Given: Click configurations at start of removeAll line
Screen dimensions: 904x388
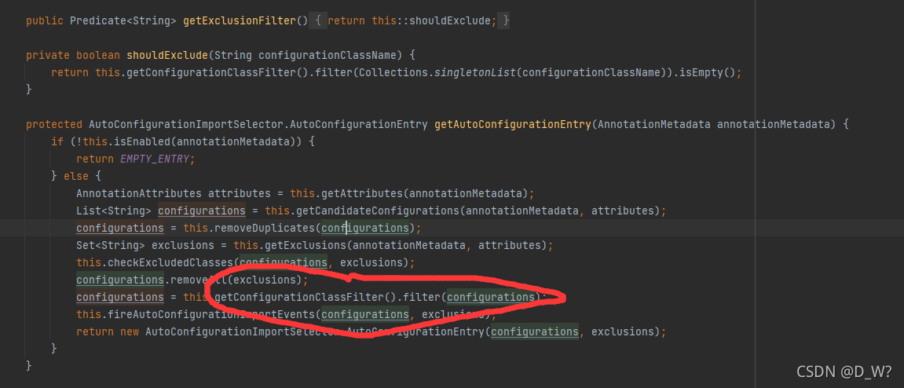Looking at the screenshot, I should [120, 280].
